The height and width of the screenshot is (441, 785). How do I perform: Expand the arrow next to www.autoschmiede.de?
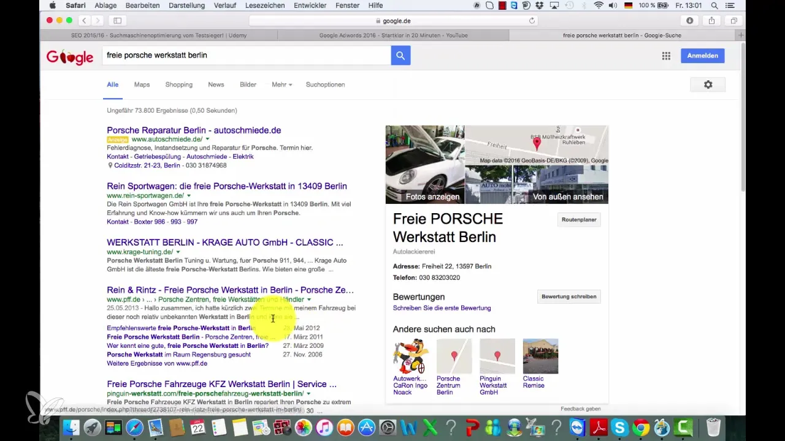[x=207, y=140]
